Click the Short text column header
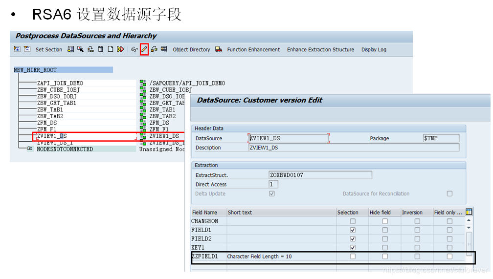 281,213
